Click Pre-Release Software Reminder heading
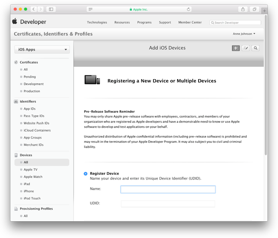Screen dimensions: 278x238 pos(109,111)
